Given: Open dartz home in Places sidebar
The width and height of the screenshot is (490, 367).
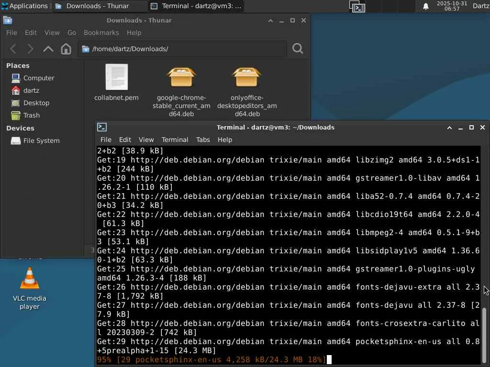Looking at the screenshot, I should point(25,90).
